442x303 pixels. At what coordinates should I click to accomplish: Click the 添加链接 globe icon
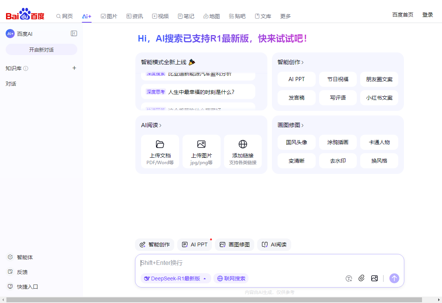pyautogui.click(x=243, y=144)
